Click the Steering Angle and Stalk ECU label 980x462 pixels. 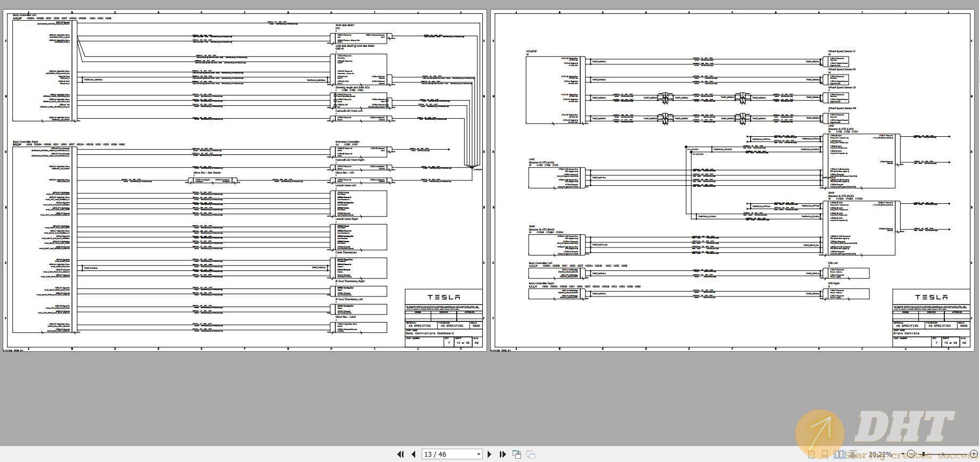point(352,87)
